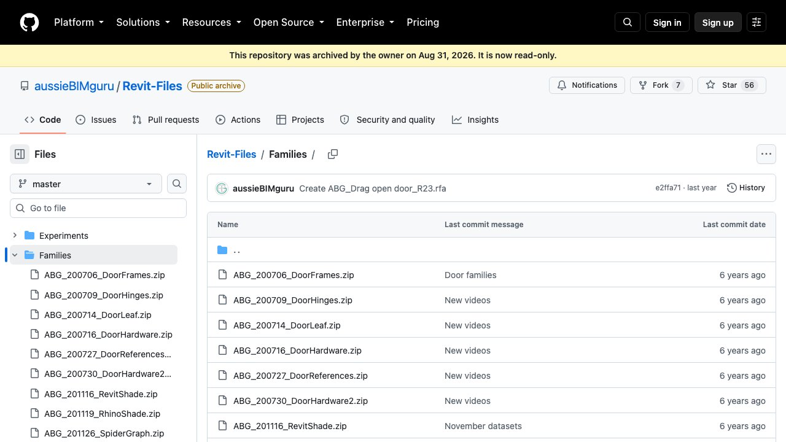Click the repository icon beside aussieBIMguru

click(25, 86)
